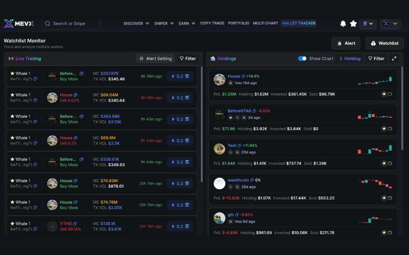Open the wallet icon on Tent holding card
Viewport: 409px width, 255px height.
[x=390, y=163]
